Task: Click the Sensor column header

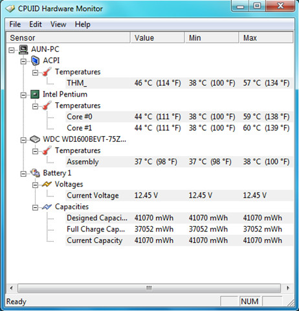Action: point(69,38)
